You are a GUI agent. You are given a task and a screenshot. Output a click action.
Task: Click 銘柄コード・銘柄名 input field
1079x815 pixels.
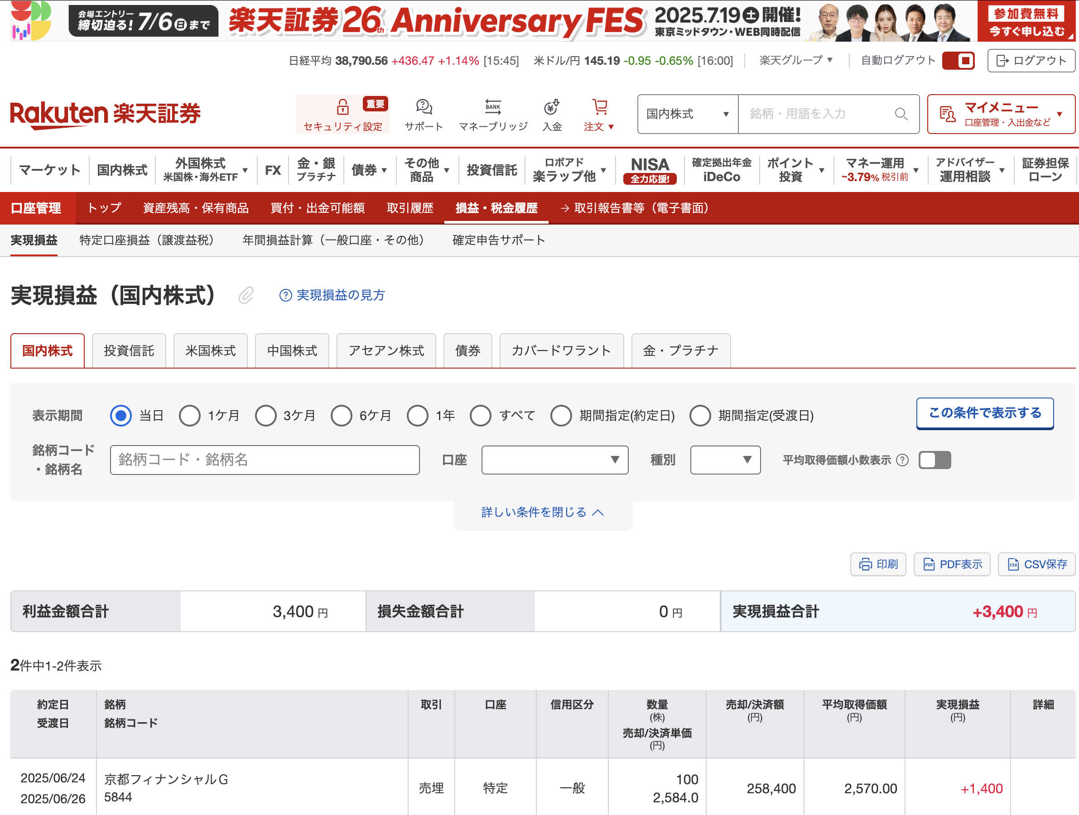click(265, 460)
